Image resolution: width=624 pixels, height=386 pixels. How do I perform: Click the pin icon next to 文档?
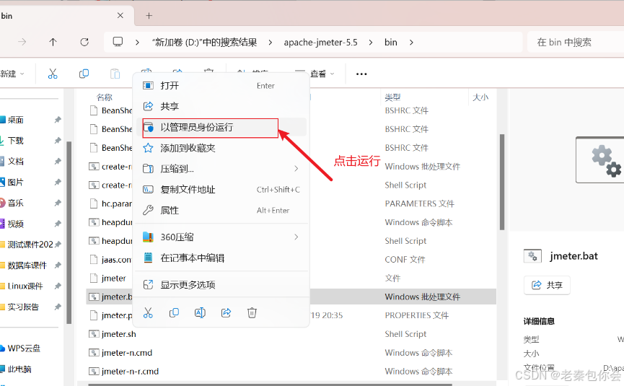point(58,161)
